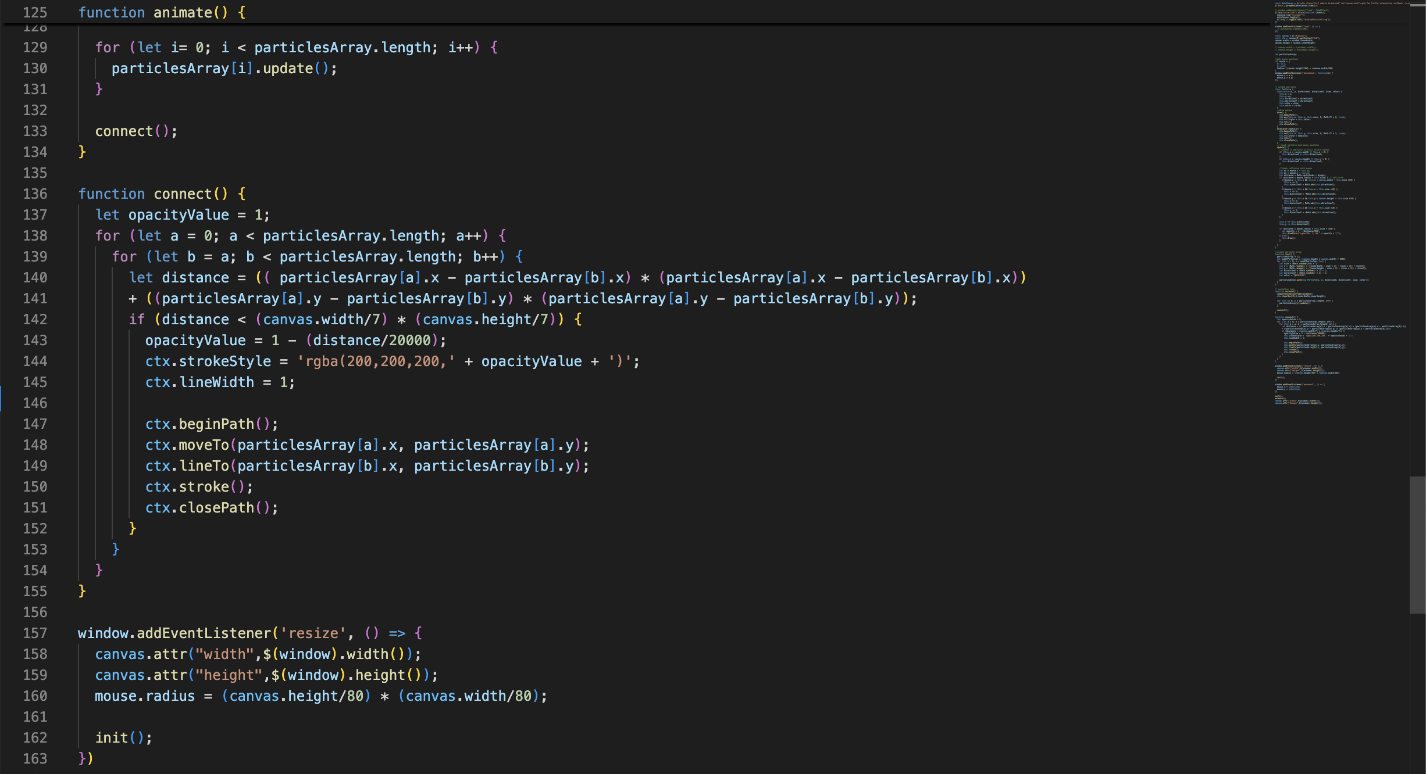1426x774 pixels.
Task: Click 'particlesArray[i].update();' line
Action: pos(224,69)
